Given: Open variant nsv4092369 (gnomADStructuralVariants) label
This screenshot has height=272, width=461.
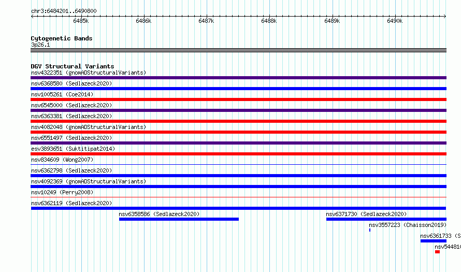Looking at the screenshot, I should click(x=89, y=181).
